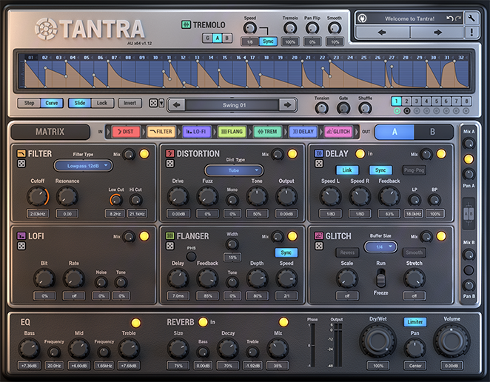
Task: Toggle the Flanger Sync button
Action: 286,252
